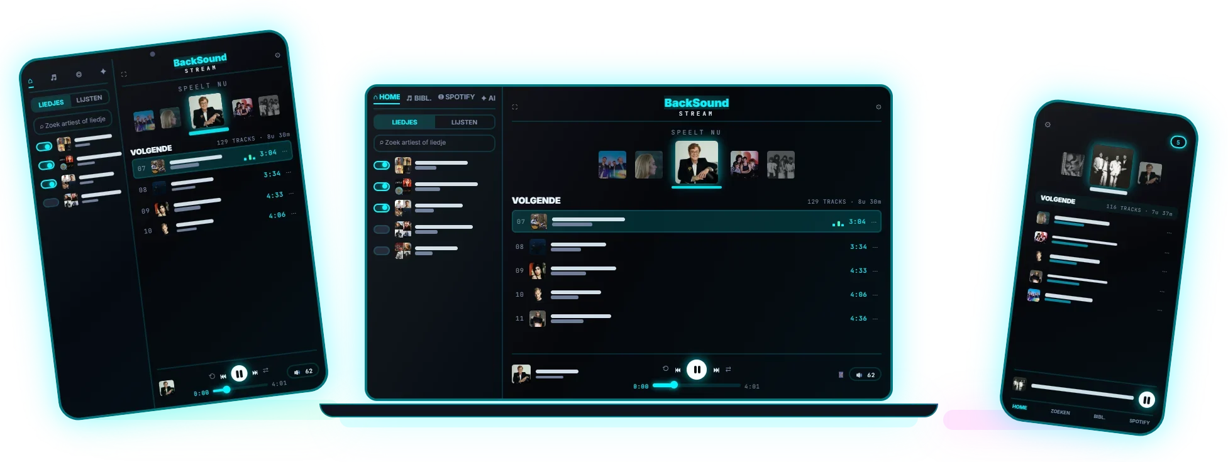Disable the third playlist toggle on the laptop
This screenshot has height=462, width=1228.
(x=382, y=208)
